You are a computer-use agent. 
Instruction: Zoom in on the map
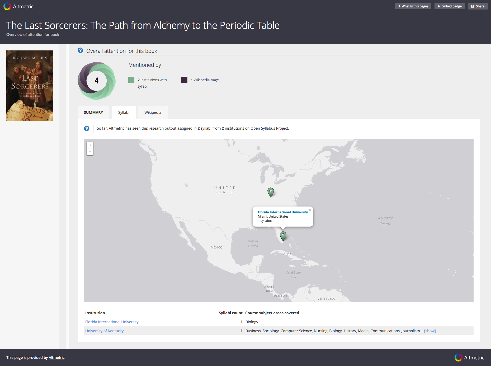tap(90, 145)
